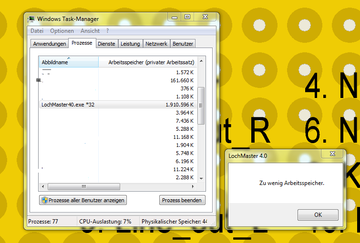Click the horizontal scroll right arrow

coord(193,186)
